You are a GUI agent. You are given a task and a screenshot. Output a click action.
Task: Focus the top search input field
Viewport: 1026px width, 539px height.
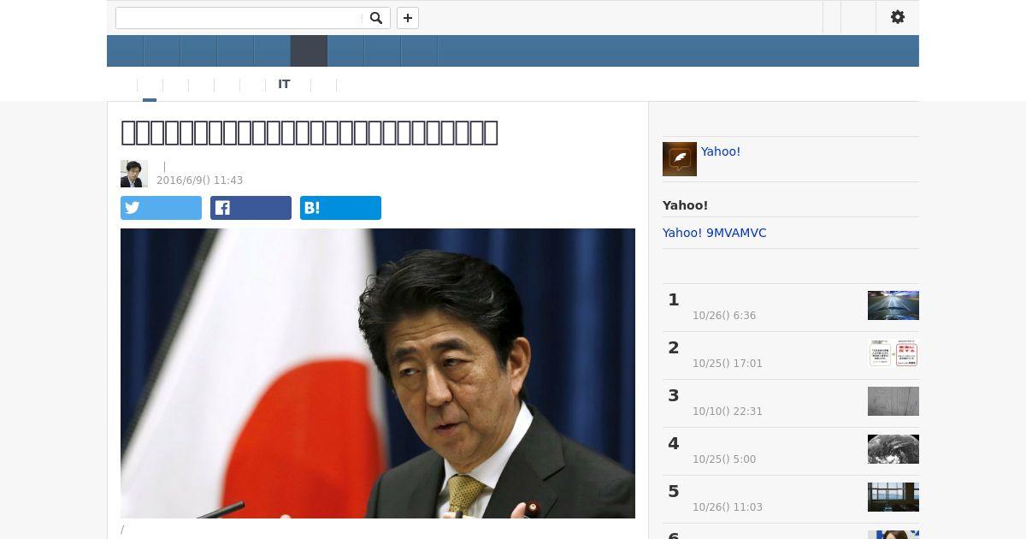(239, 18)
